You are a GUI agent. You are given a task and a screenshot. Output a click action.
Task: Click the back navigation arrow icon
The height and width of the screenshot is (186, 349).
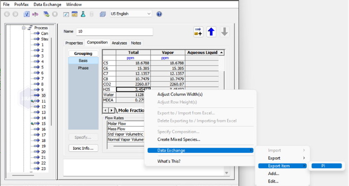[7, 14]
